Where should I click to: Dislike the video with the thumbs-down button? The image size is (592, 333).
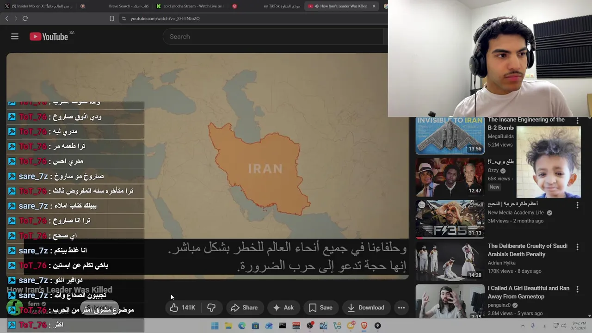pos(211,308)
